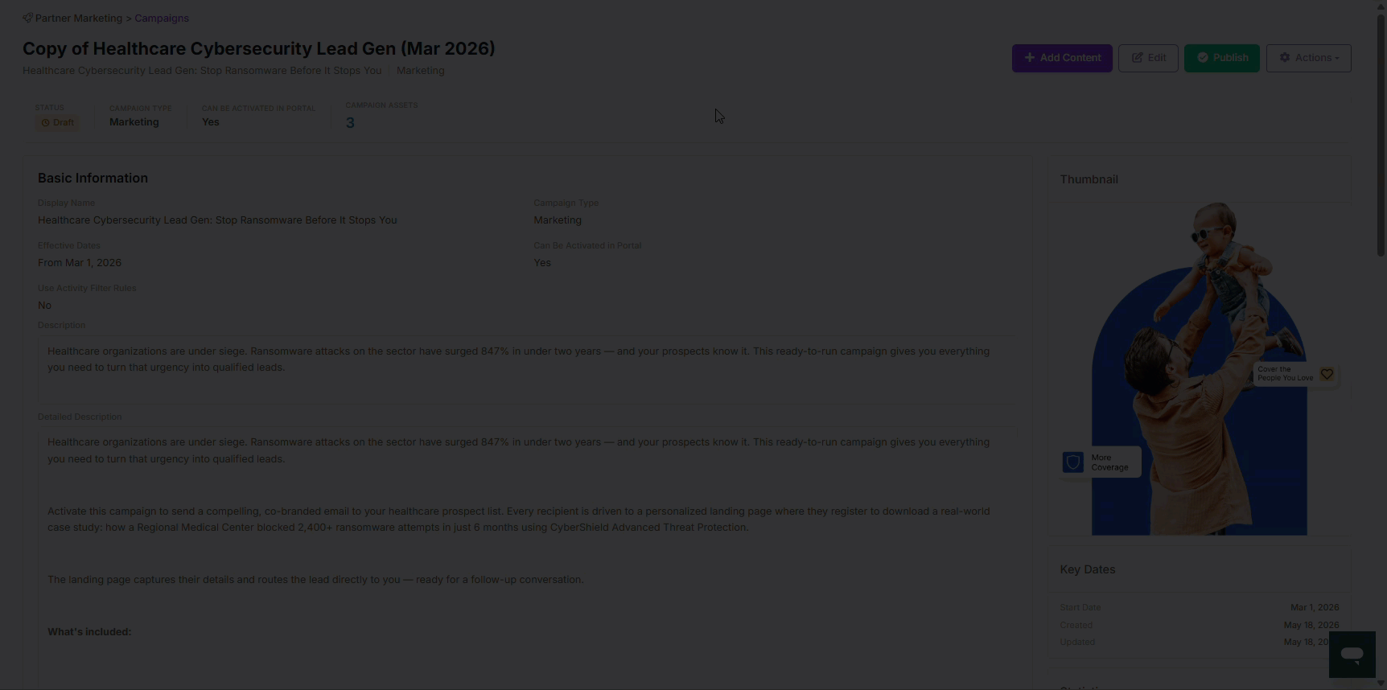Click the campaign thumbnail image
This screenshot has height=690, width=1387.
tap(1199, 368)
